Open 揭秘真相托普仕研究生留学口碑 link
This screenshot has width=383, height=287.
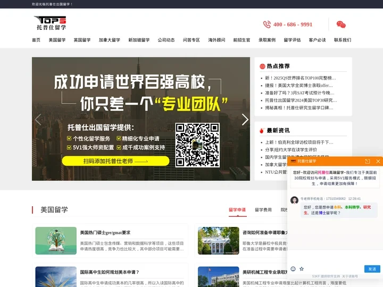[299, 107]
